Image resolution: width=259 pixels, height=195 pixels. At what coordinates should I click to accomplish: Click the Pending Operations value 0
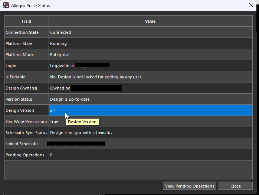51,155
